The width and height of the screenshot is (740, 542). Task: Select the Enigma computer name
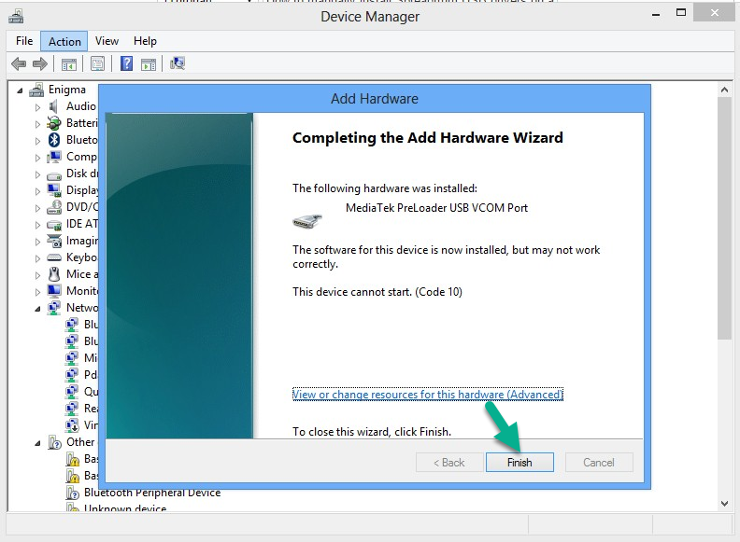pyautogui.click(x=67, y=90)
